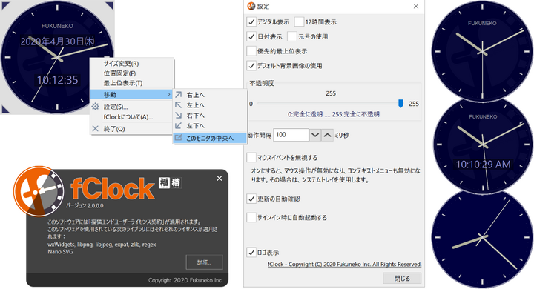Click the monitor center icon in the submenu
The height and width of the screenshot is (289, 534).
tap(179, 138)
